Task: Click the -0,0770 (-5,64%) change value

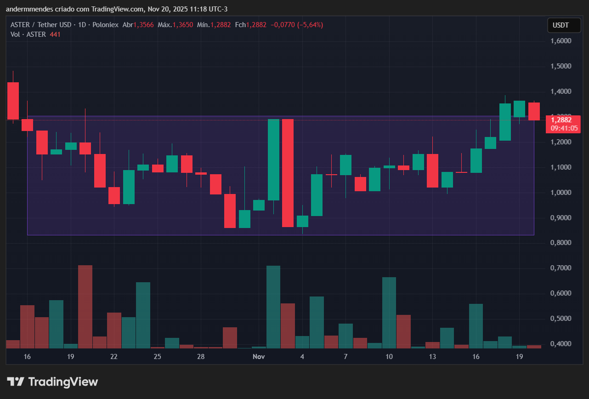Action: [297, 25]
